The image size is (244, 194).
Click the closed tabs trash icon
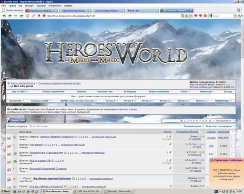point(239,10)
